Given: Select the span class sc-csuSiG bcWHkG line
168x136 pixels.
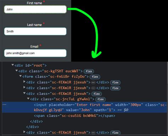Looking at the screenshot, I should click(x=74, y=116).
